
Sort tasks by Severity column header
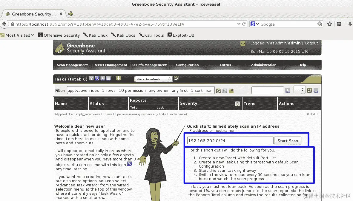click(x=189, y=103)
